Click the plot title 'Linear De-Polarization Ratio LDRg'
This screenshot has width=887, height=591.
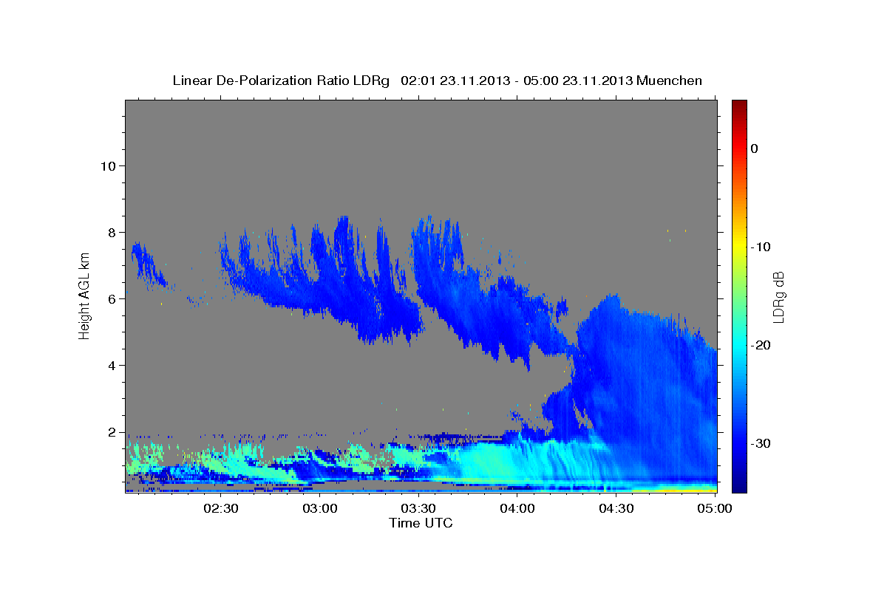280,81
